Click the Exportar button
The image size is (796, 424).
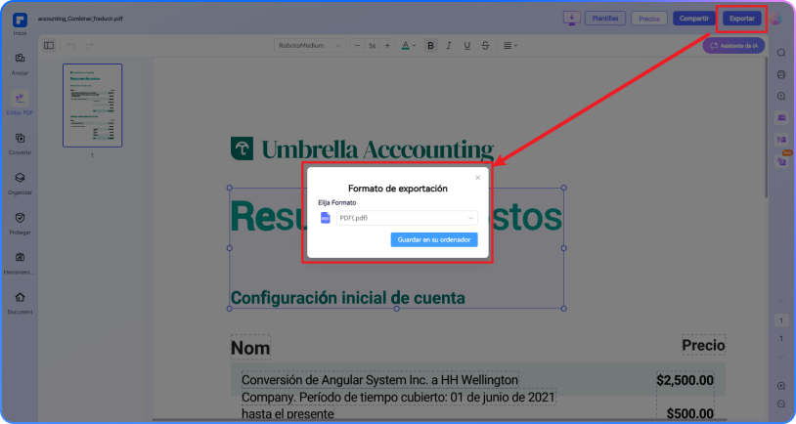point(741,19)
